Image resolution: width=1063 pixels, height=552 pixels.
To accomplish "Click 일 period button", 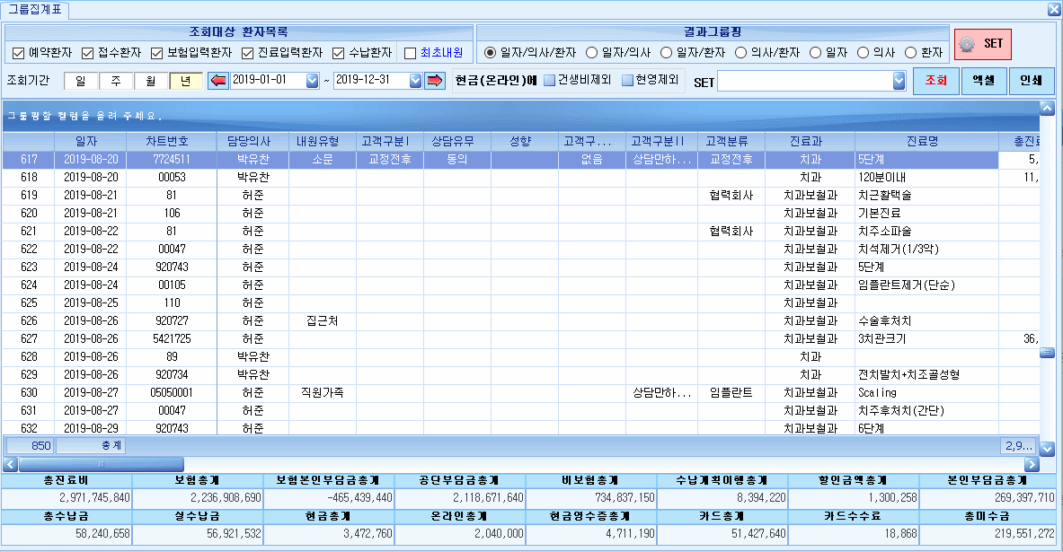I will click(x=81, y=81).
